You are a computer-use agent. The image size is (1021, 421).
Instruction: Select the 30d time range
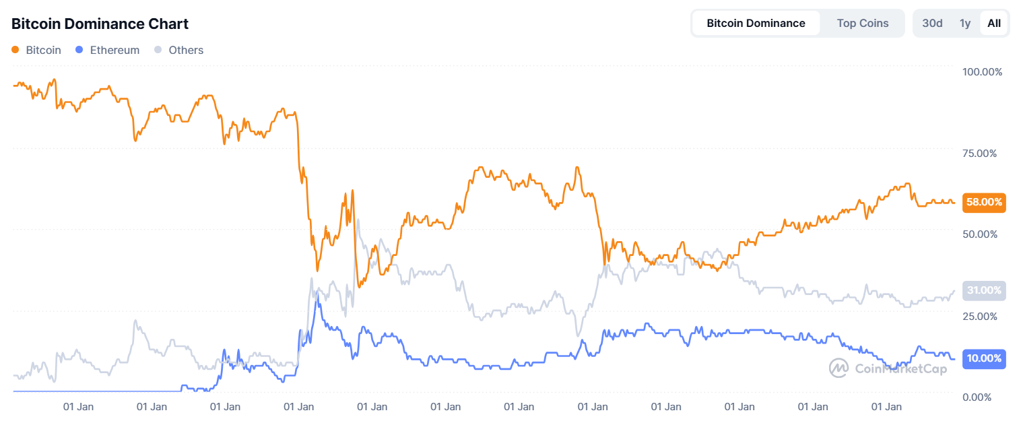(x=932, y=22)
